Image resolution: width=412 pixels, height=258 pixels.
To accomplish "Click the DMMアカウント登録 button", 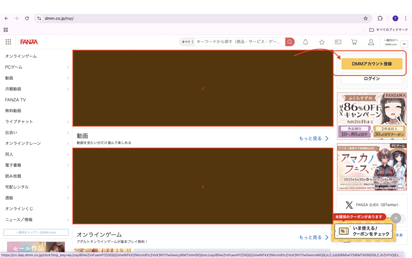I will point(372,64).
